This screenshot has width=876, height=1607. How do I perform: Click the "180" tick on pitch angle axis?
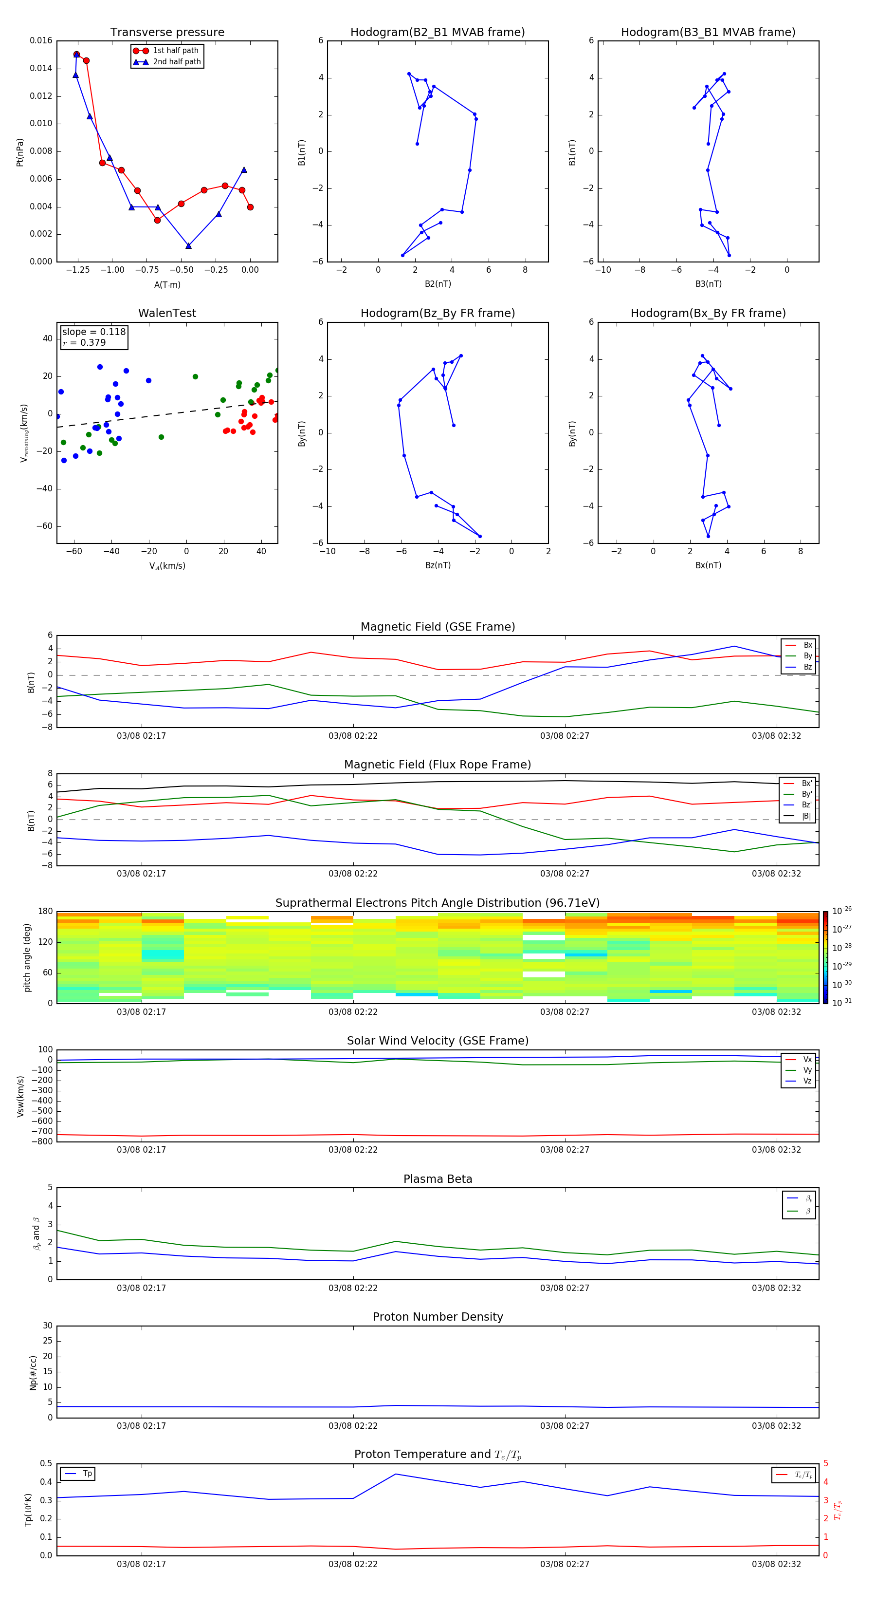tap(46, 912)
